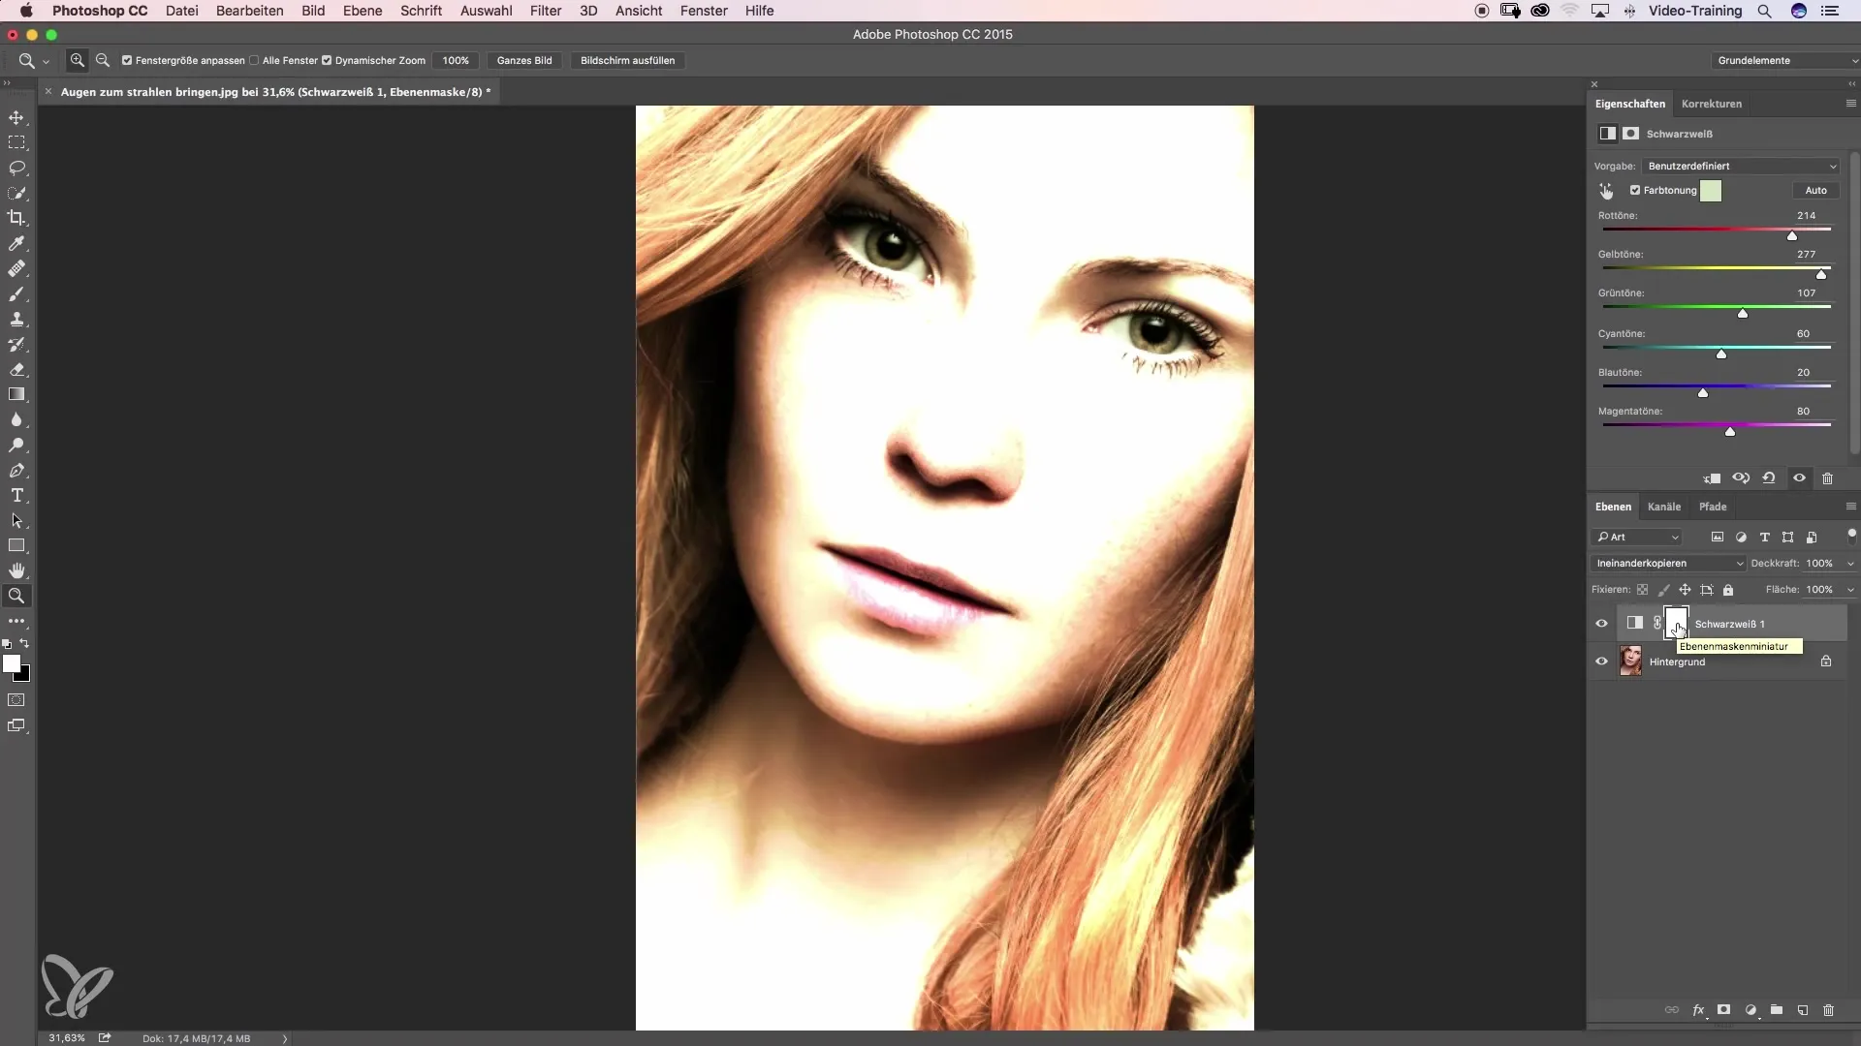Screen dimensions: 1861x1046
Task: Click the Auto button
Action: click(1815, 191)
